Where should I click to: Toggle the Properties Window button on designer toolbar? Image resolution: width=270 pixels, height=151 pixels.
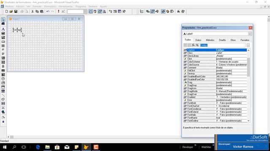click(x=152, y=11)
